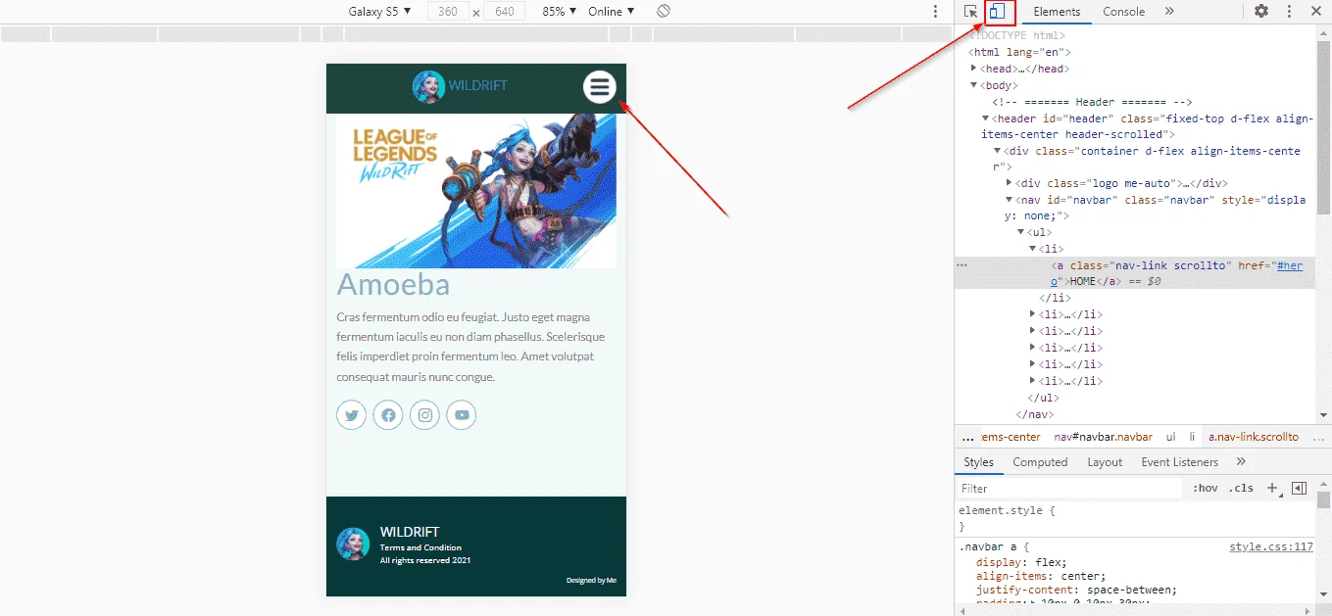
Task: Show more Styles pane tabs chevron
Action: coord(1241,462)
